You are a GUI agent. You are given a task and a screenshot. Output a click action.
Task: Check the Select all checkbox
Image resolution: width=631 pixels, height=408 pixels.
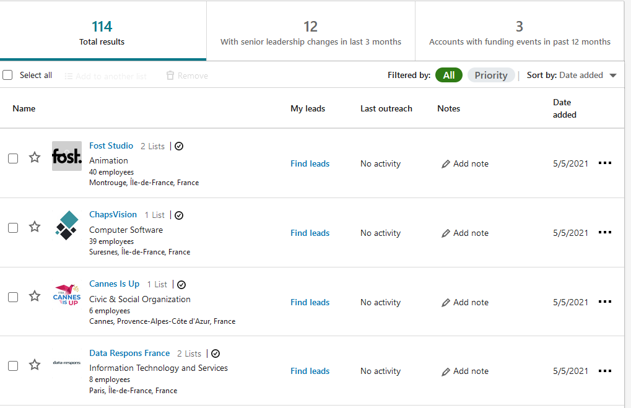click(x=7, y=76)
